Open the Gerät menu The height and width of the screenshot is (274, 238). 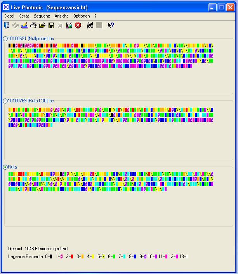[x=24, y=16]
